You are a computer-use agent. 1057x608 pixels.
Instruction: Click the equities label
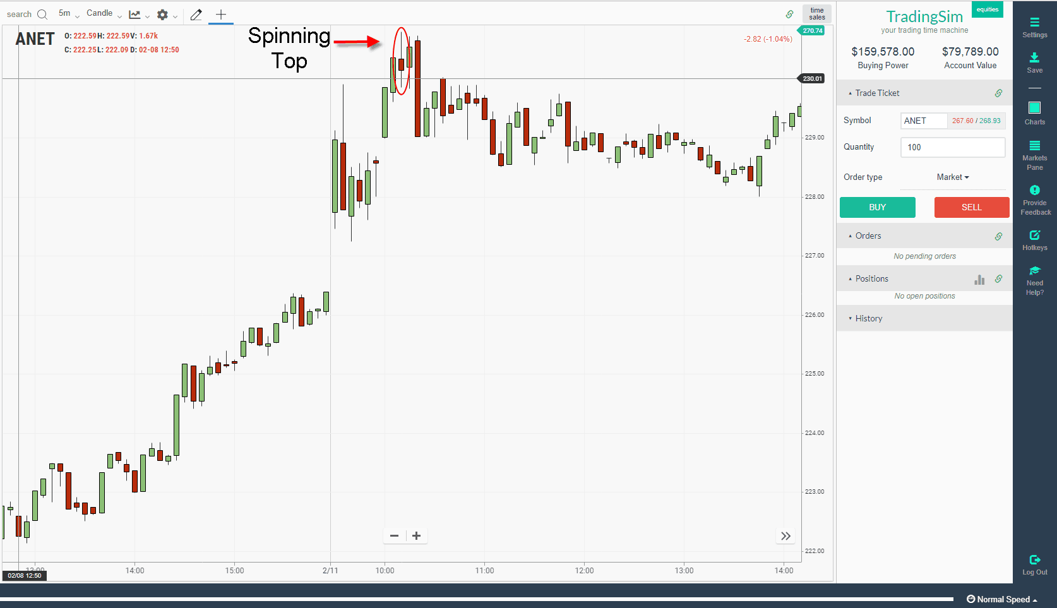pos(987,9)
